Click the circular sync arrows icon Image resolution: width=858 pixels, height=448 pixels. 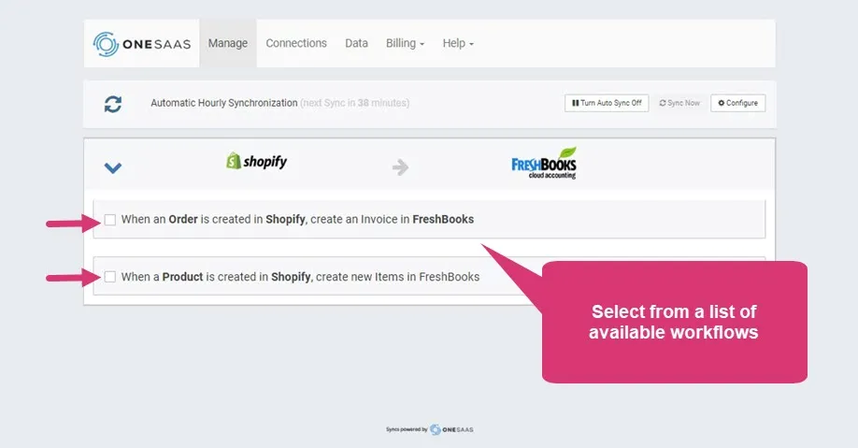113,104
